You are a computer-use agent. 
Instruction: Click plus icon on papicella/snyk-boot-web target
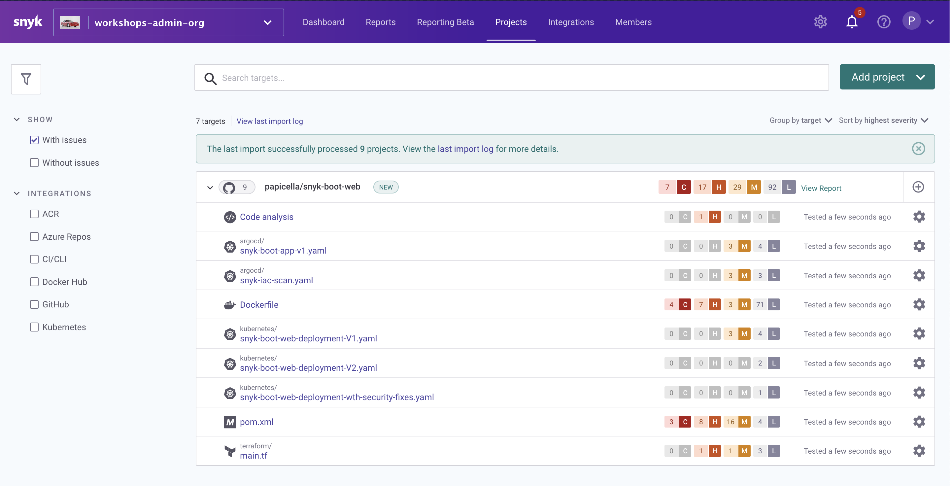point(918,187)
